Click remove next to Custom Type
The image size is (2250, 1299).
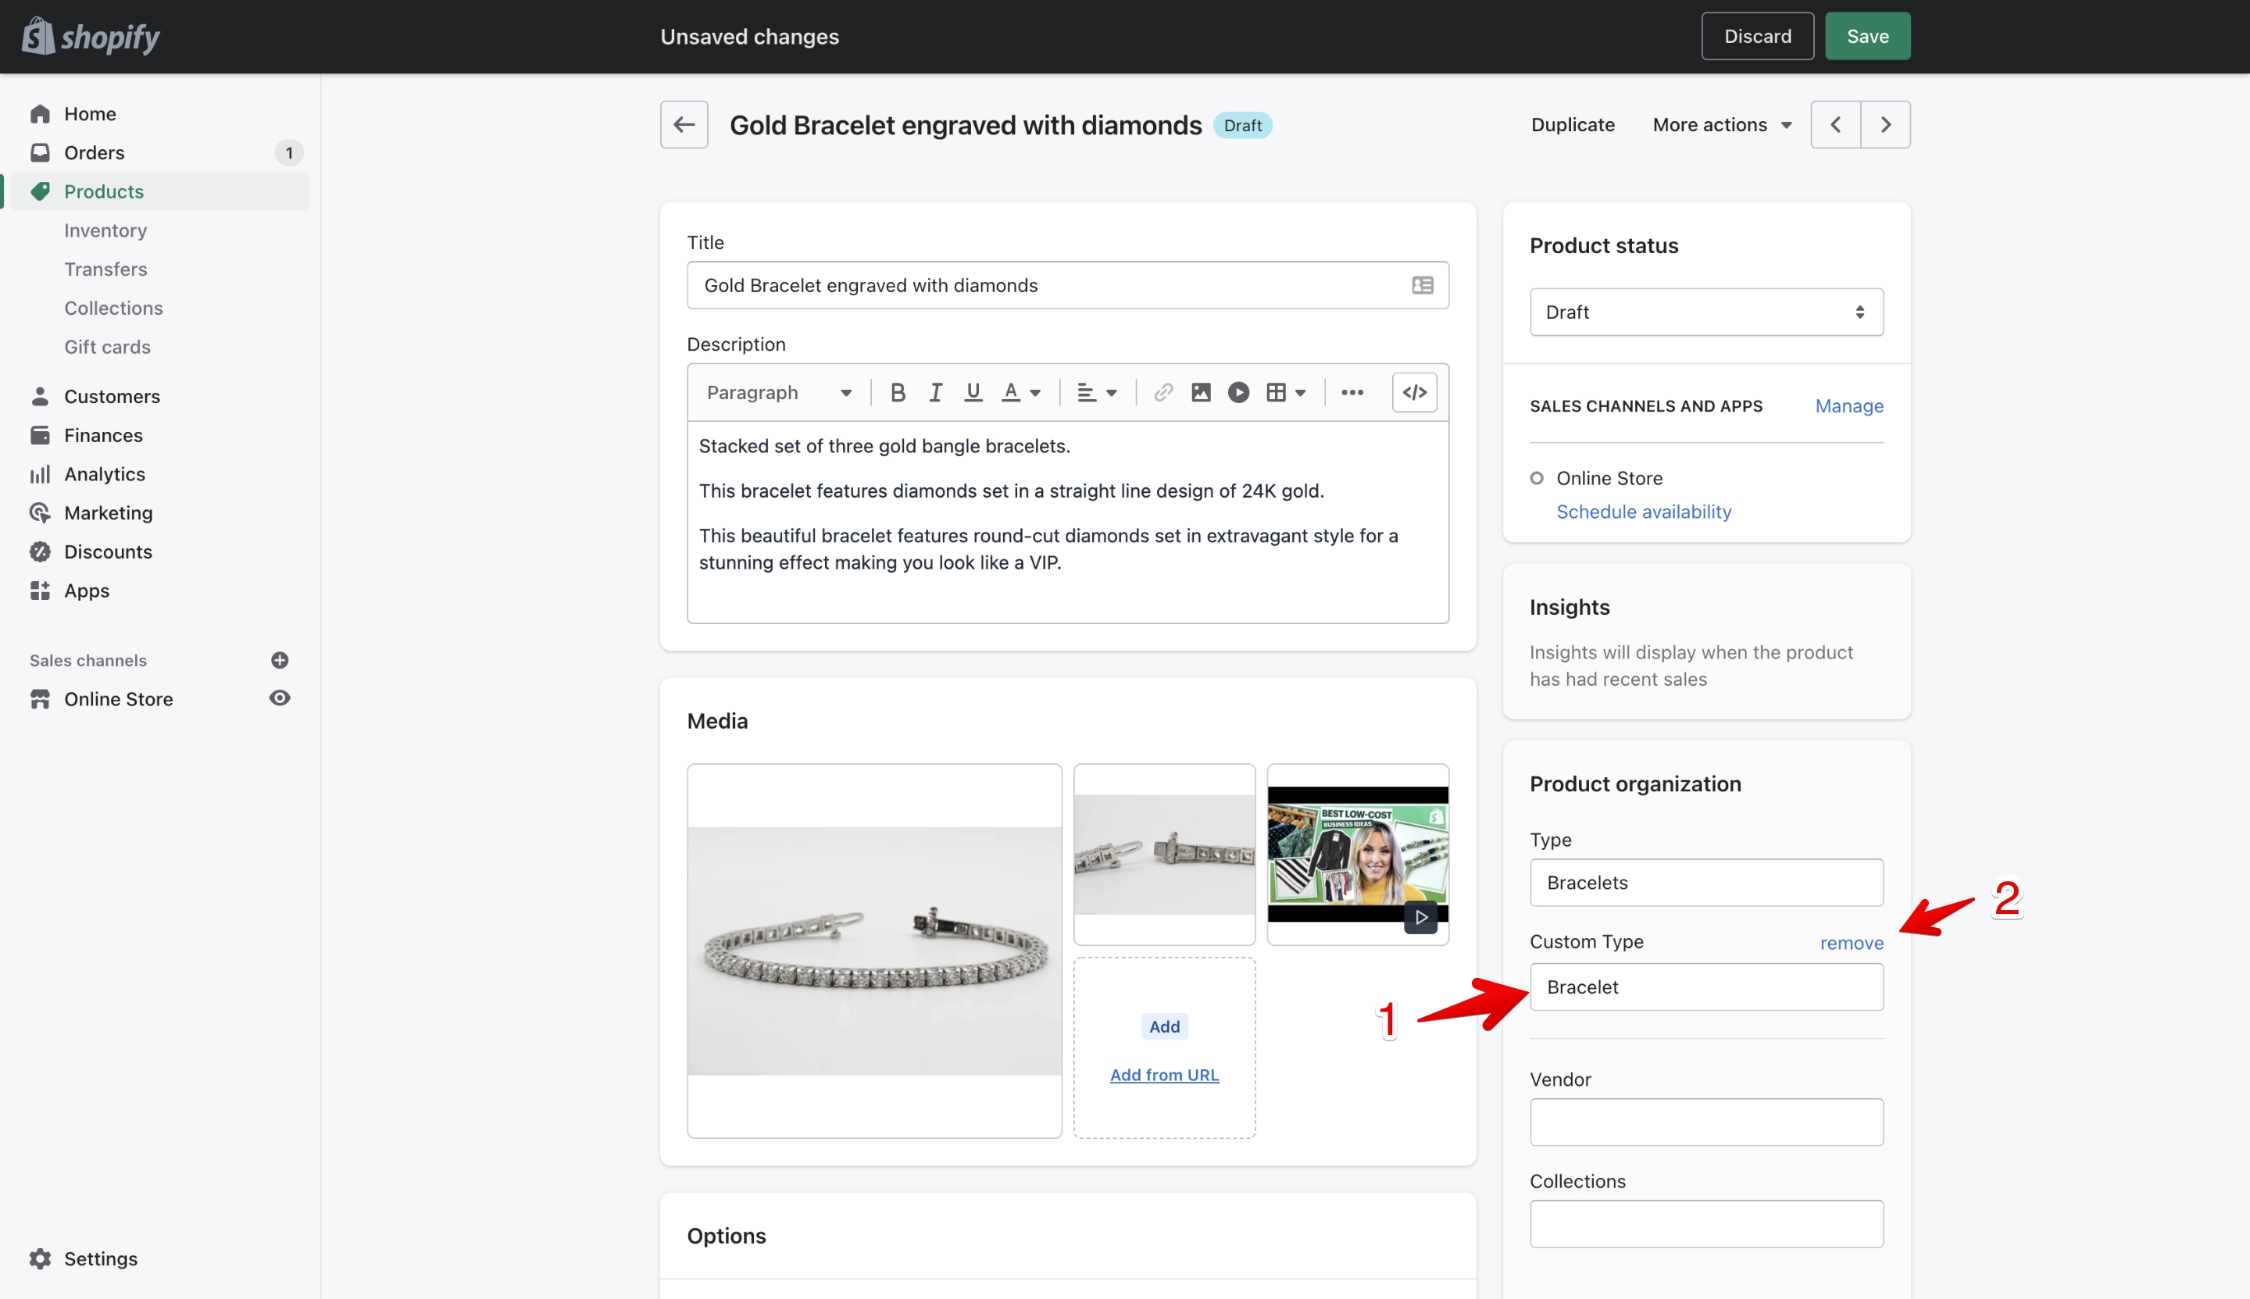pyautogui.click(x=1852, y=942)
